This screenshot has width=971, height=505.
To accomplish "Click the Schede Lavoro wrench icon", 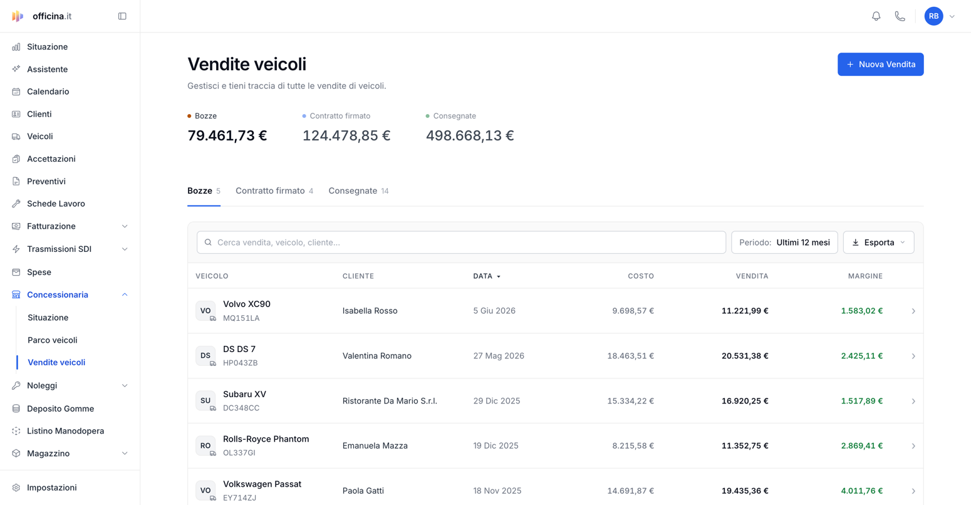I will (16, 204).
